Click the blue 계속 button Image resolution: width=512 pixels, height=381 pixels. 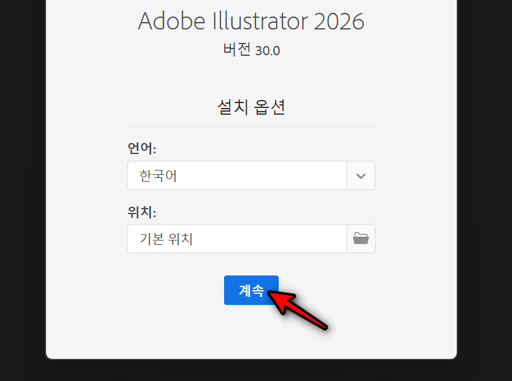pyautogui.click(x=251, y=290)
